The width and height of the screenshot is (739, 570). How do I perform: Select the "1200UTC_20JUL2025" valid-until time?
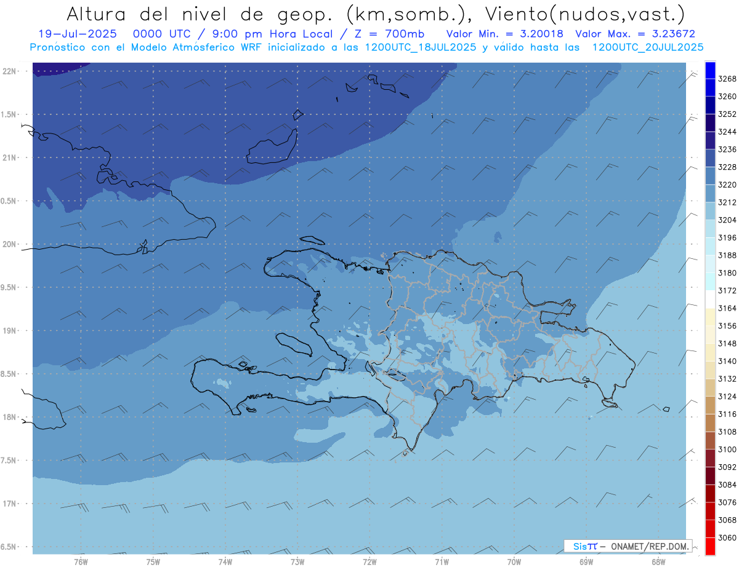point(647,47)
